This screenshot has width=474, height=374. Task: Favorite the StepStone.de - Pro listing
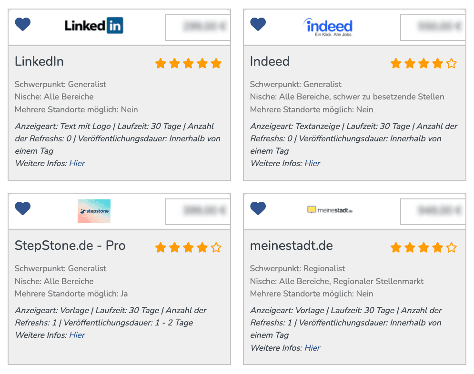pos(23,208)
